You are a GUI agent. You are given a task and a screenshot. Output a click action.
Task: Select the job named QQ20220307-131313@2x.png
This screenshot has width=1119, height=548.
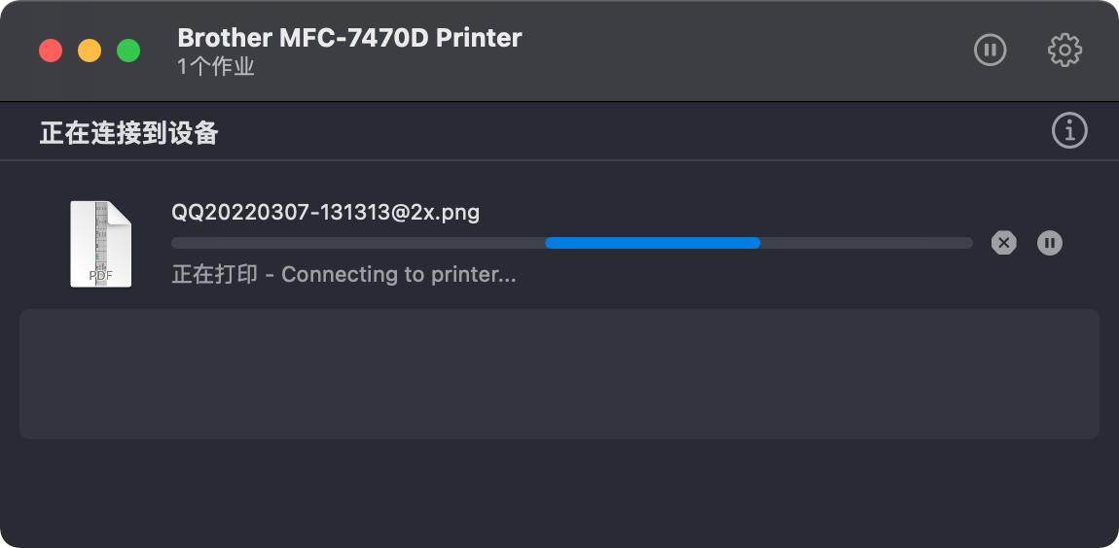325,212
